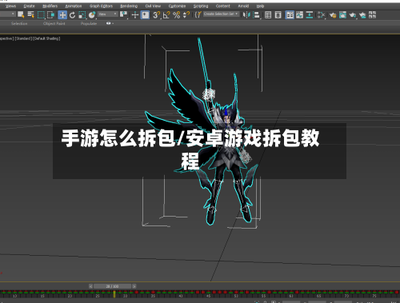The image size is (400, 303).
Task: Open the Schematic View icon
Action: click(x=321, y=15)
